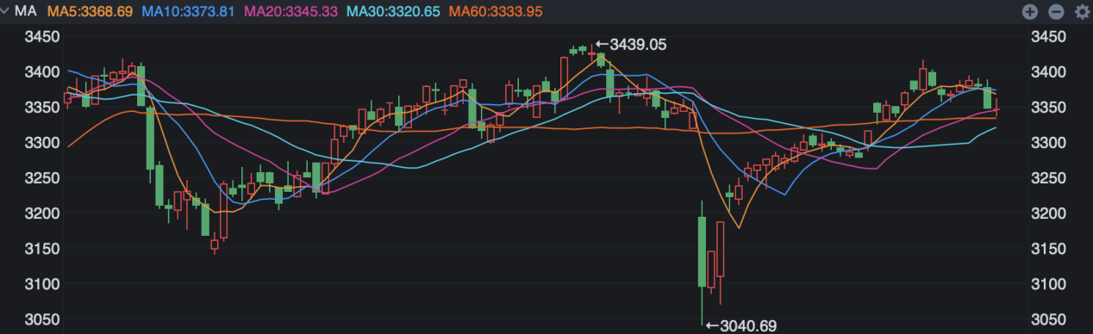Click the zoom in plus icon

[x=1029, y=12]
